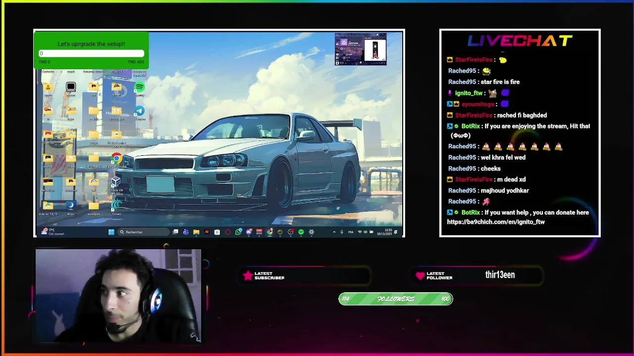
Task: Open the Settings gear in the taskbar
Action: click(311, 232)
